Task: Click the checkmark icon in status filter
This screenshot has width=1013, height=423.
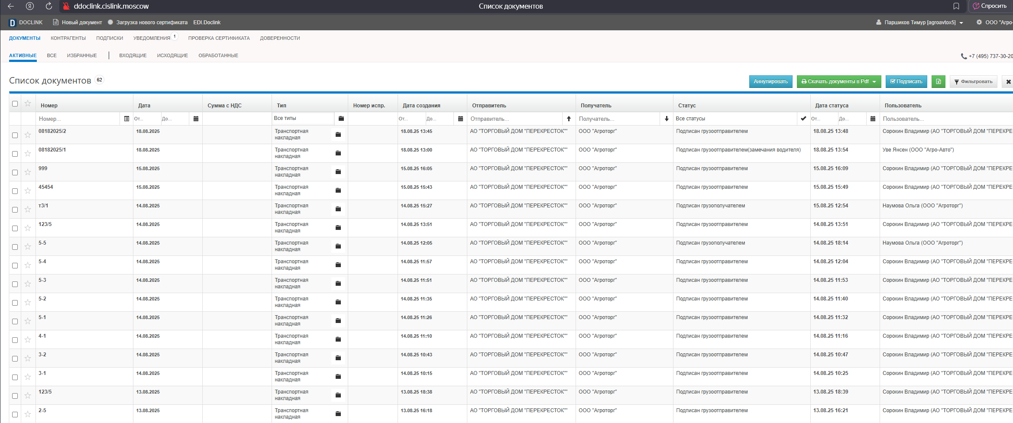Action: point(803,119)
